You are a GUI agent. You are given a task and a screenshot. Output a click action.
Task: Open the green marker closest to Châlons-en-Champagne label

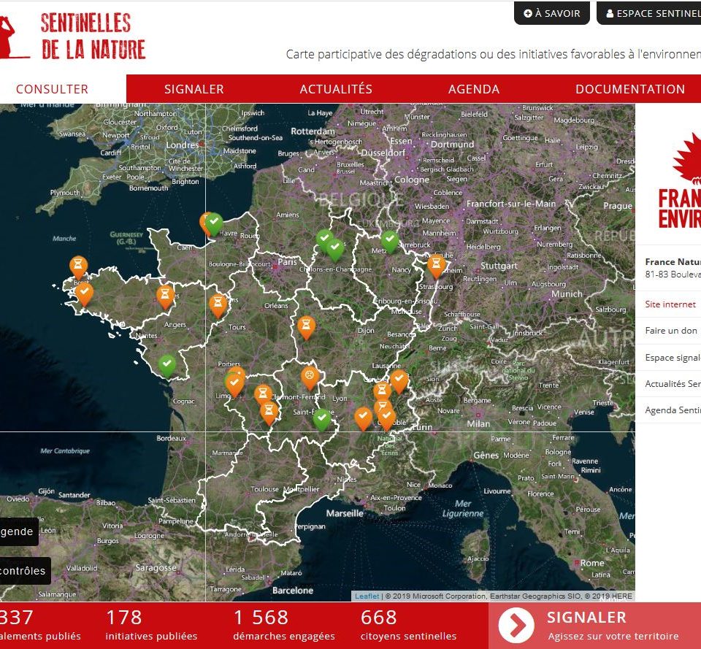click(335, 250)
